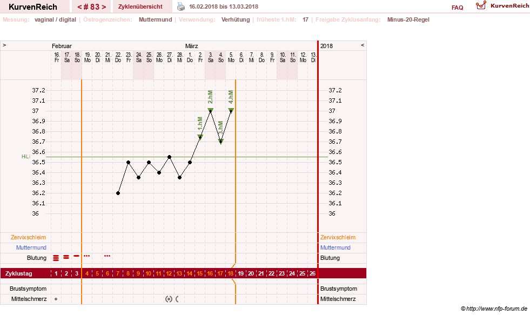530x315 pixels.
Task: Click the heavy bleeding icon on cycle day 1
Action: tap(56, 258)
